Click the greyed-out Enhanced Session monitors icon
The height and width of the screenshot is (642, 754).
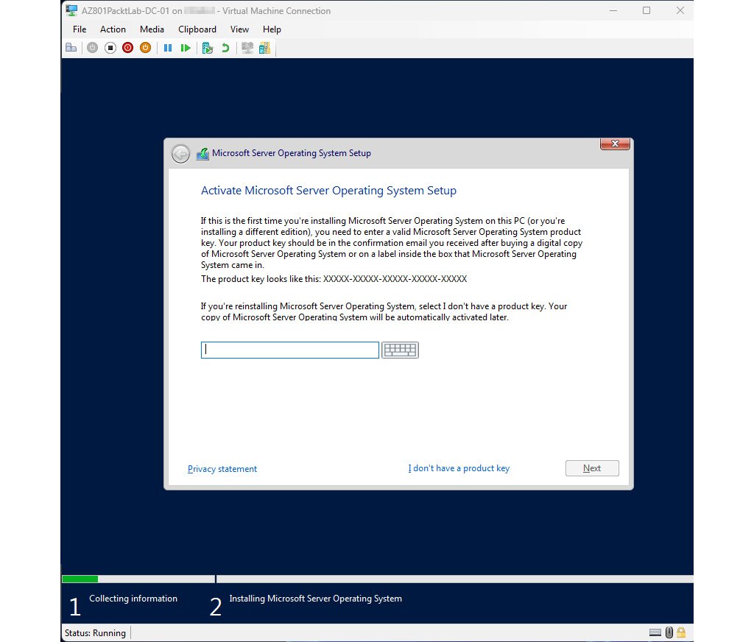tap(247, 48)
